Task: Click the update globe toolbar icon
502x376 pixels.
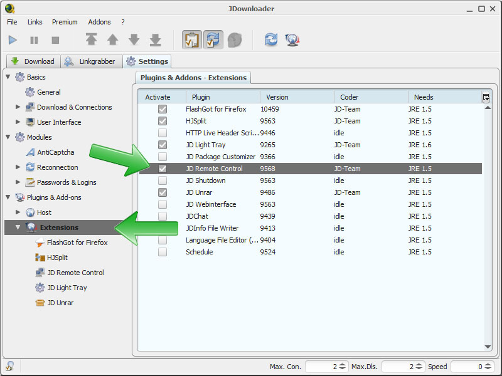Action: [292, 40]
